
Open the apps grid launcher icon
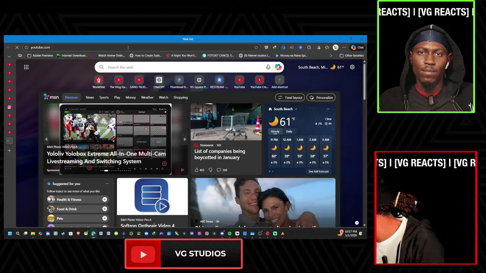(x=26, y=67)
